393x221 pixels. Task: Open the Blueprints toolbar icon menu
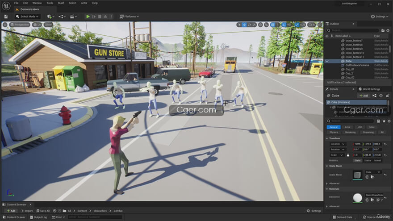click(62, 17)
